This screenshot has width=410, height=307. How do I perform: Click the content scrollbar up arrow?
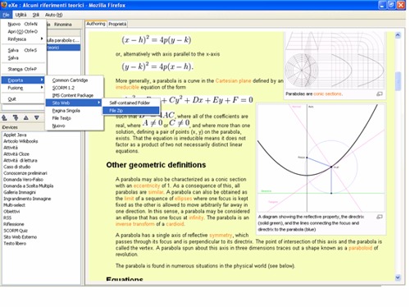(x=398, y=35)
